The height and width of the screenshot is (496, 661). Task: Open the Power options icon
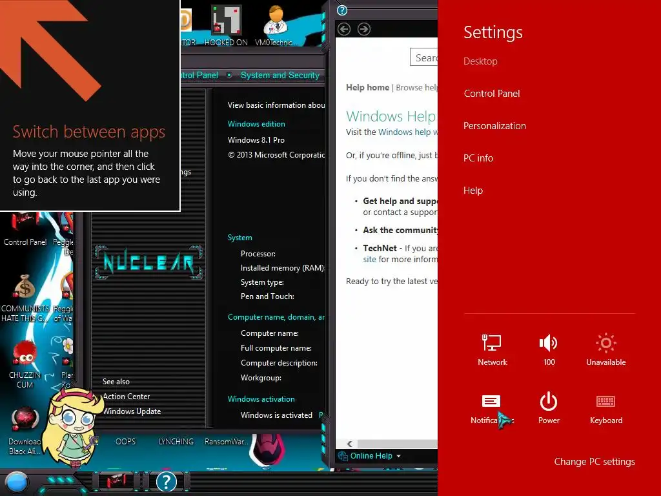(549, 408)
